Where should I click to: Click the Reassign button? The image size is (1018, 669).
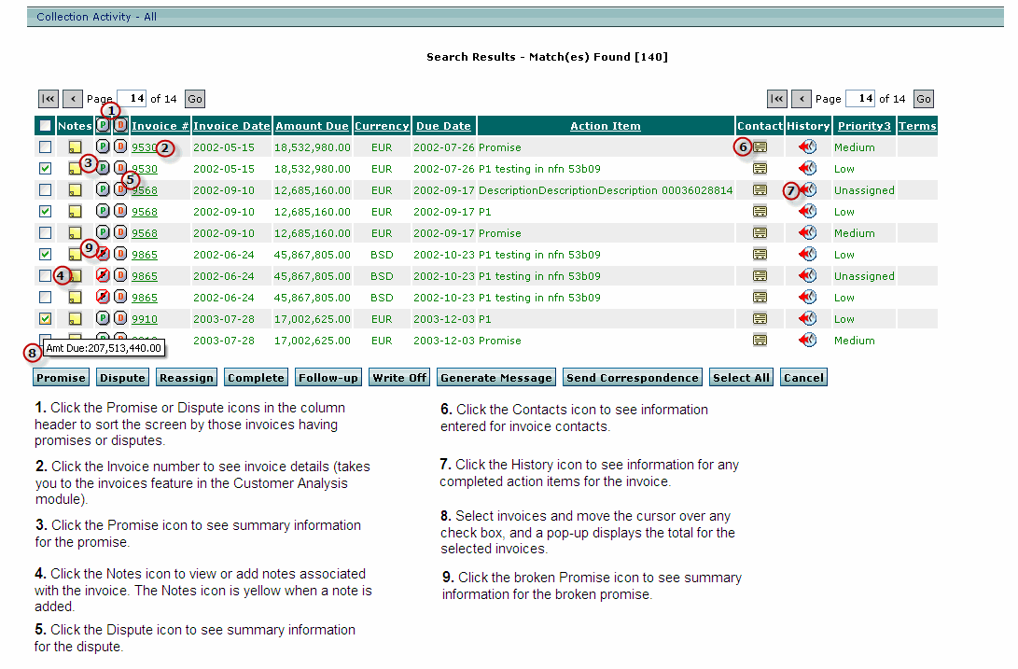click(x=187, y=377)
